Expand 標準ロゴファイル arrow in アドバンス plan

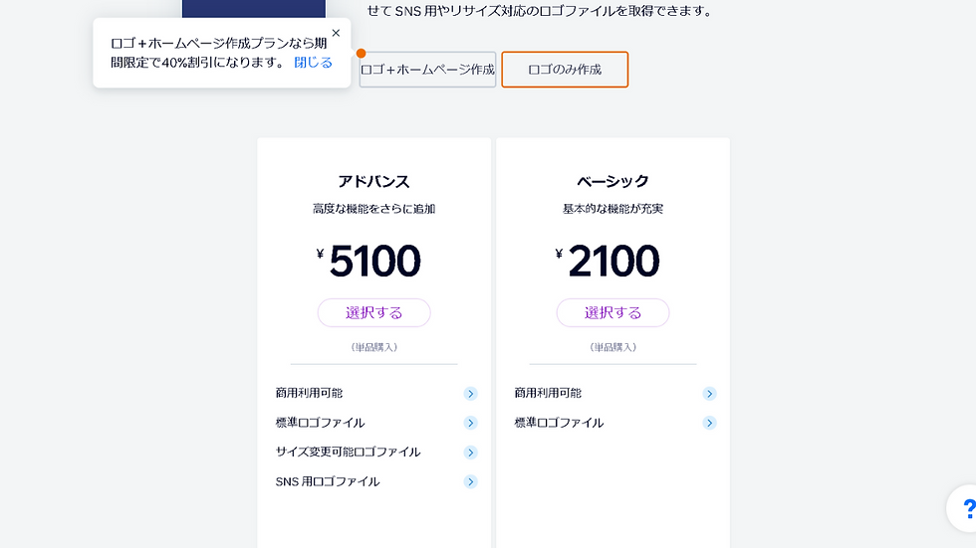tap(470, 423)
